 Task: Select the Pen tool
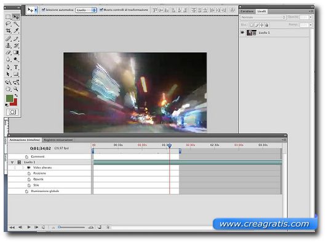click(x=8, y=67)
